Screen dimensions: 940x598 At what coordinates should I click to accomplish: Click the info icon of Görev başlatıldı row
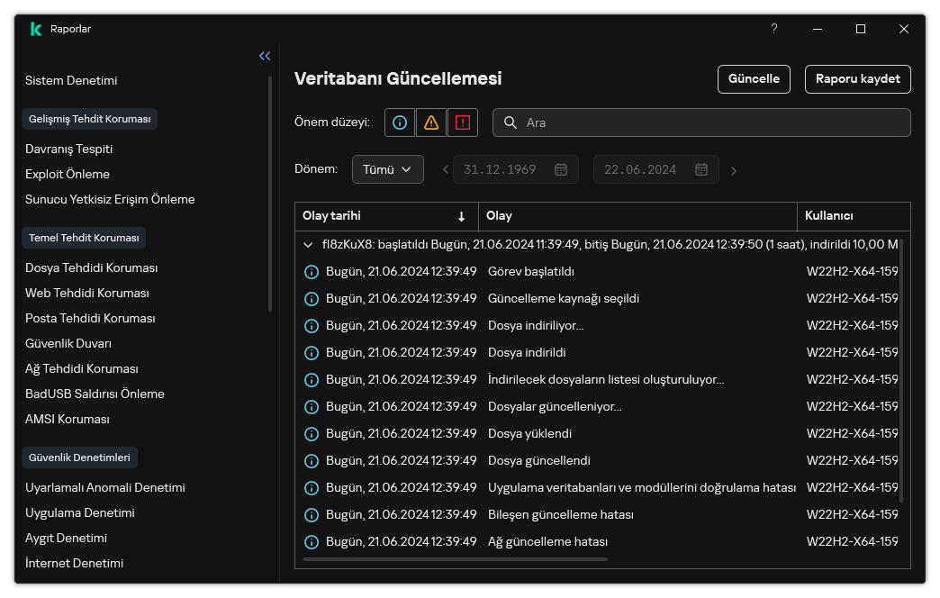click(312, 272)
